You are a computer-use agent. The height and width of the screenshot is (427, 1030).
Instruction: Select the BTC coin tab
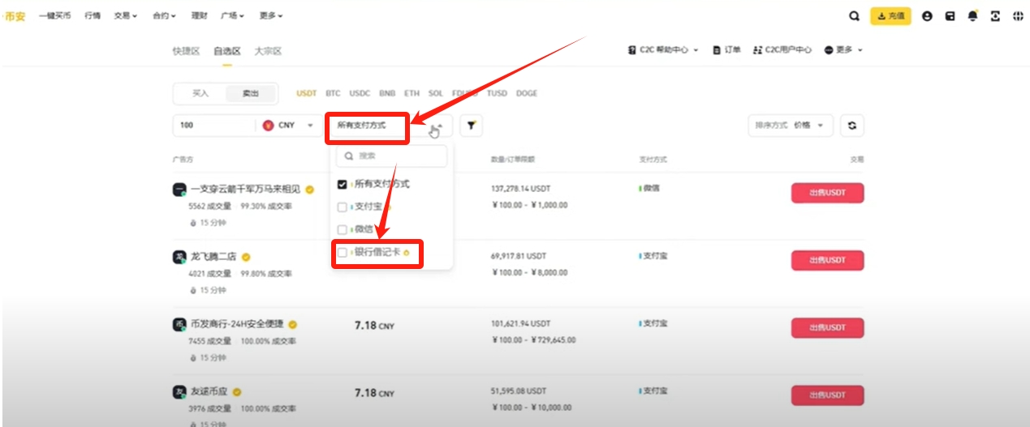pyautogui.click(x=333, y=93)
